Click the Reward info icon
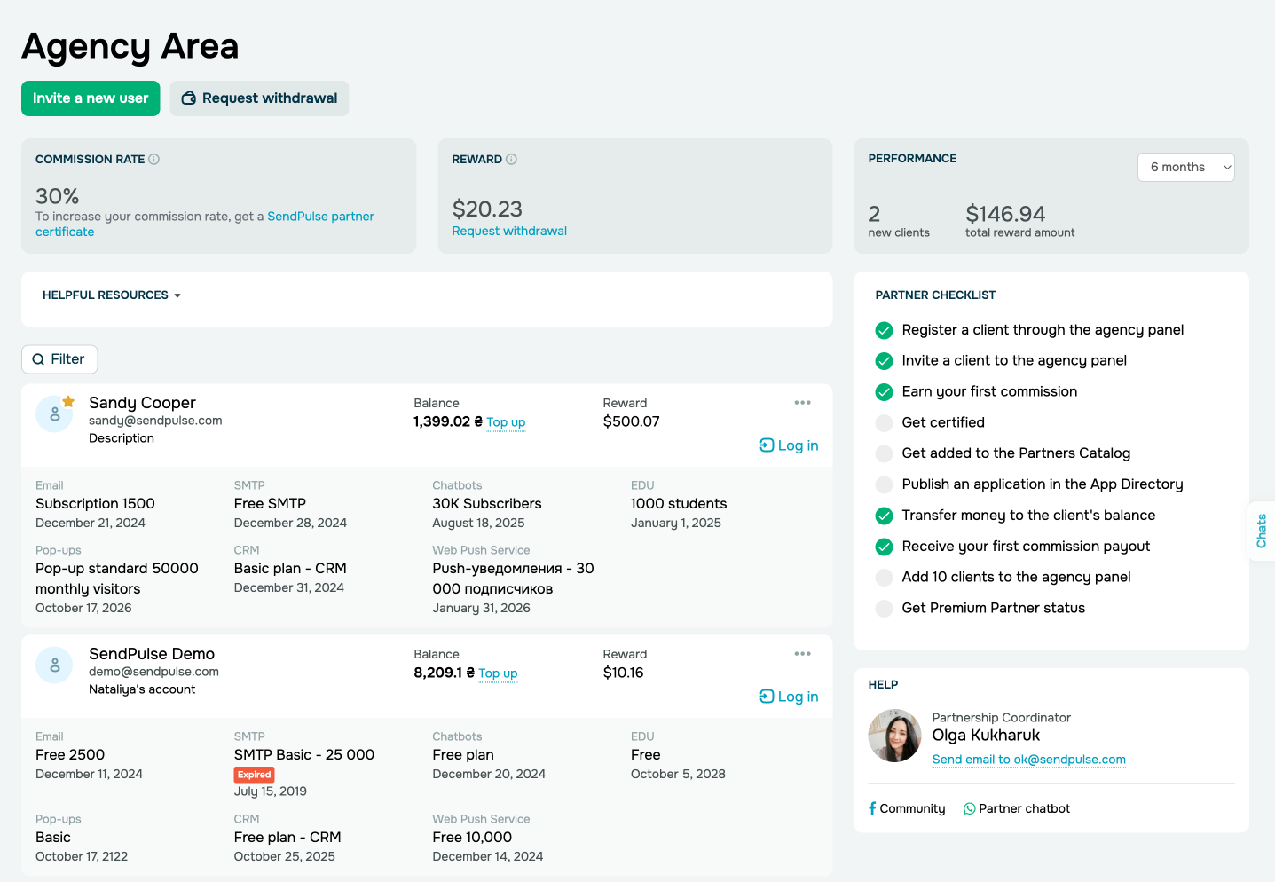Screen dimensions: 1275x882 pyautogui.click(x=511, y=160)
